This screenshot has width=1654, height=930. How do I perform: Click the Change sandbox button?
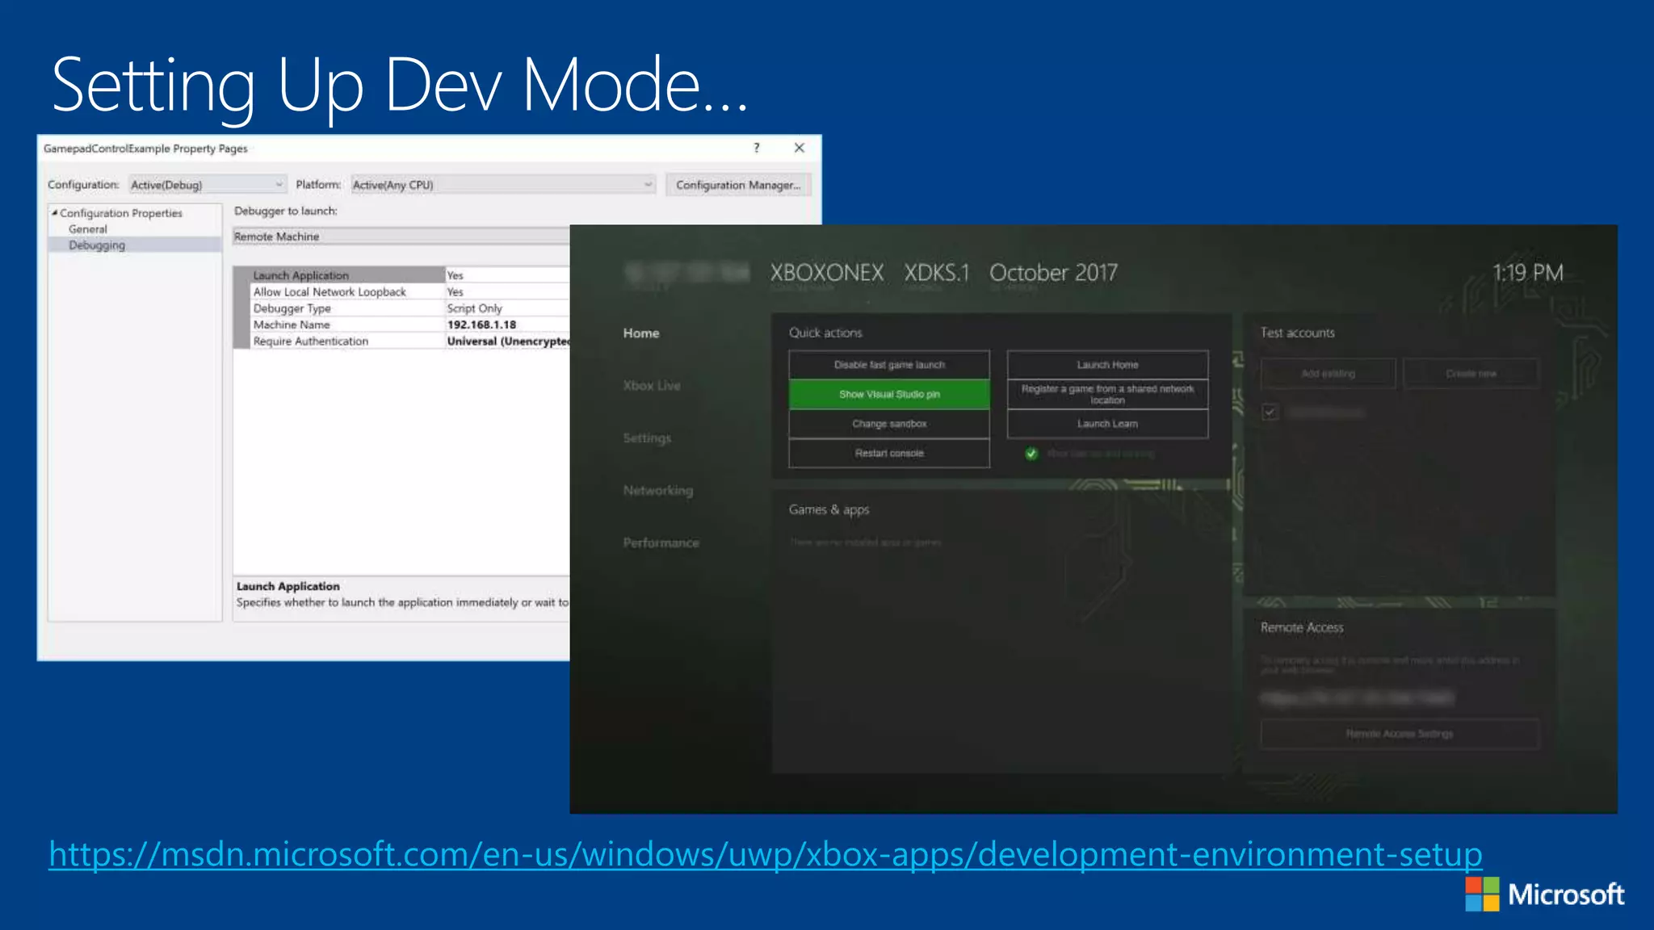click(x=889, y=424)
